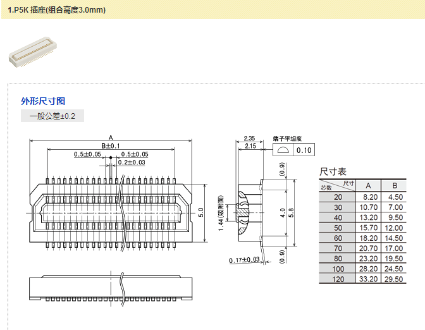Click the 一般公差±0.2 label

52,116
